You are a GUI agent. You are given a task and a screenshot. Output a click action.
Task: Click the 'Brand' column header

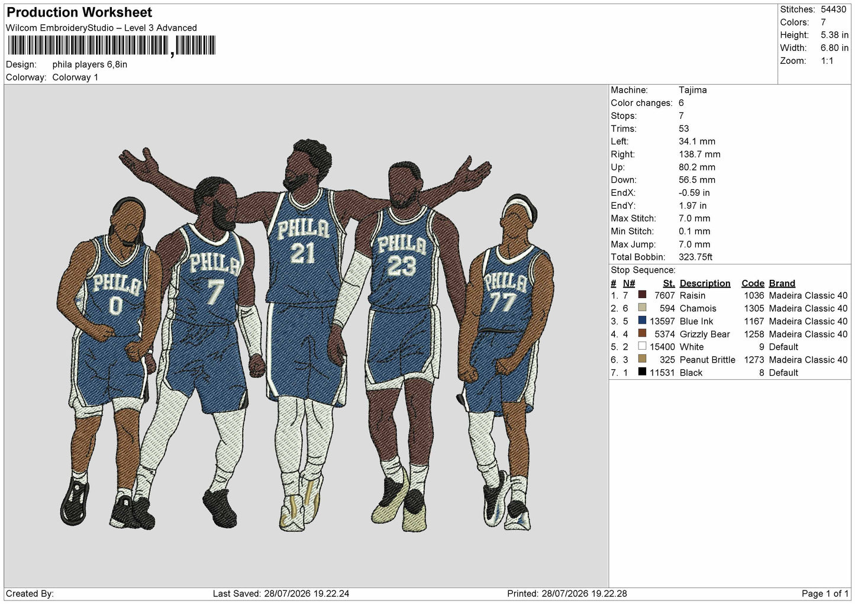click(x=782, y=283)
